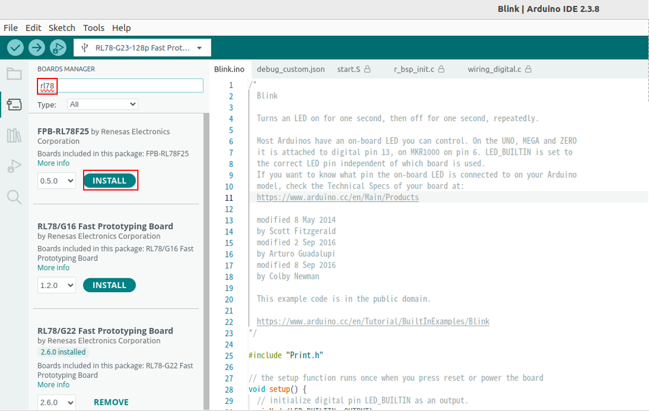
Task: Open the RL78/G22 version dropdown showing 2.6.0
Action: pyautogui.click(x=56, y=402)
